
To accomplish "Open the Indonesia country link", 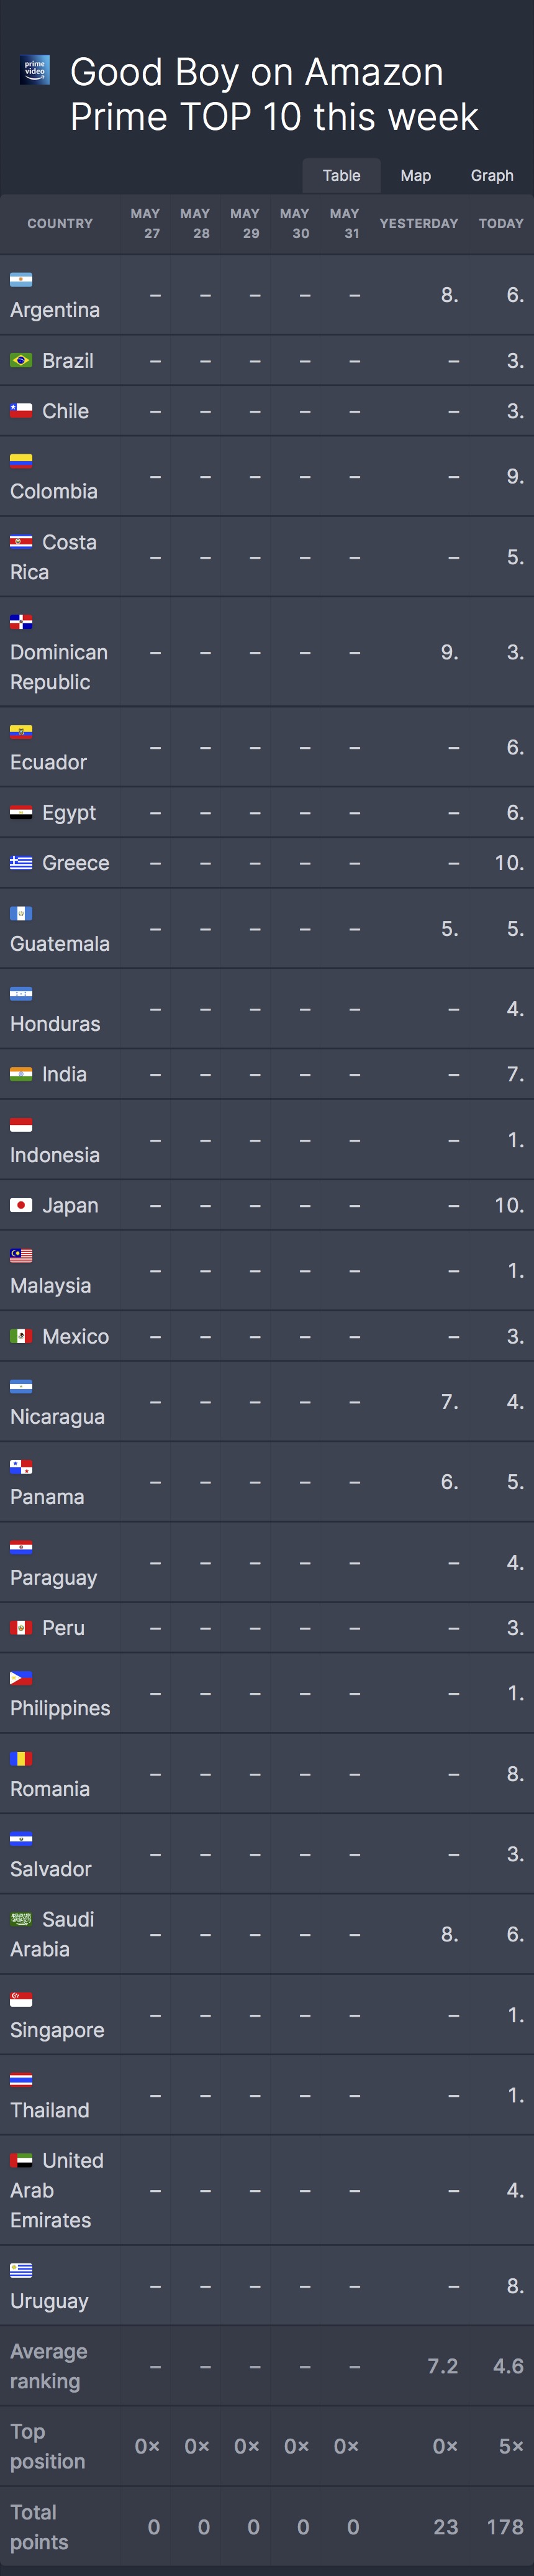I will click(55, 1155).
